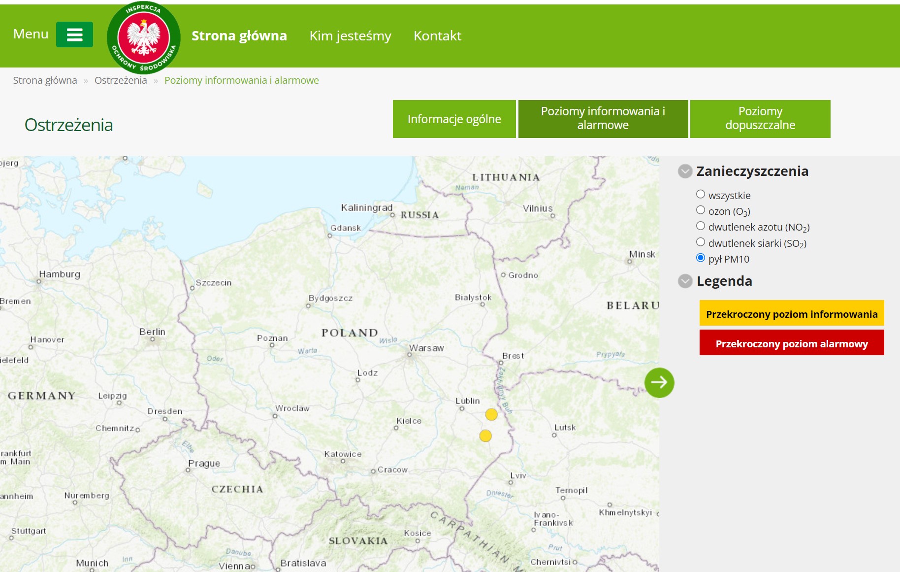Collapse the Zanieczyszczenia section chevron
The width and height of the screenshot is (900, 572).
[x=685, y=171]
